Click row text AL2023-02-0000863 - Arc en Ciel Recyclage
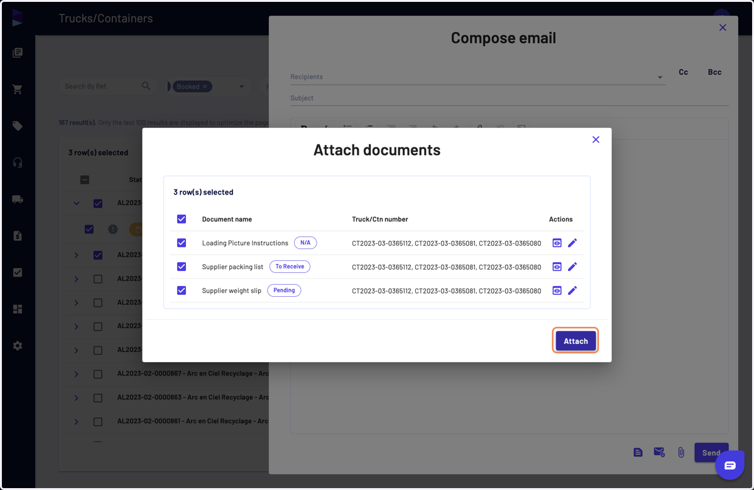 (193, 397)
